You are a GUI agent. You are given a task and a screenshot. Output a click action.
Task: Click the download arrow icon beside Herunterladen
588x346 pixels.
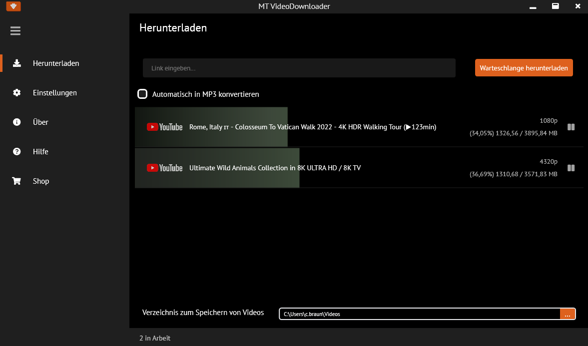tap(17, 63)
